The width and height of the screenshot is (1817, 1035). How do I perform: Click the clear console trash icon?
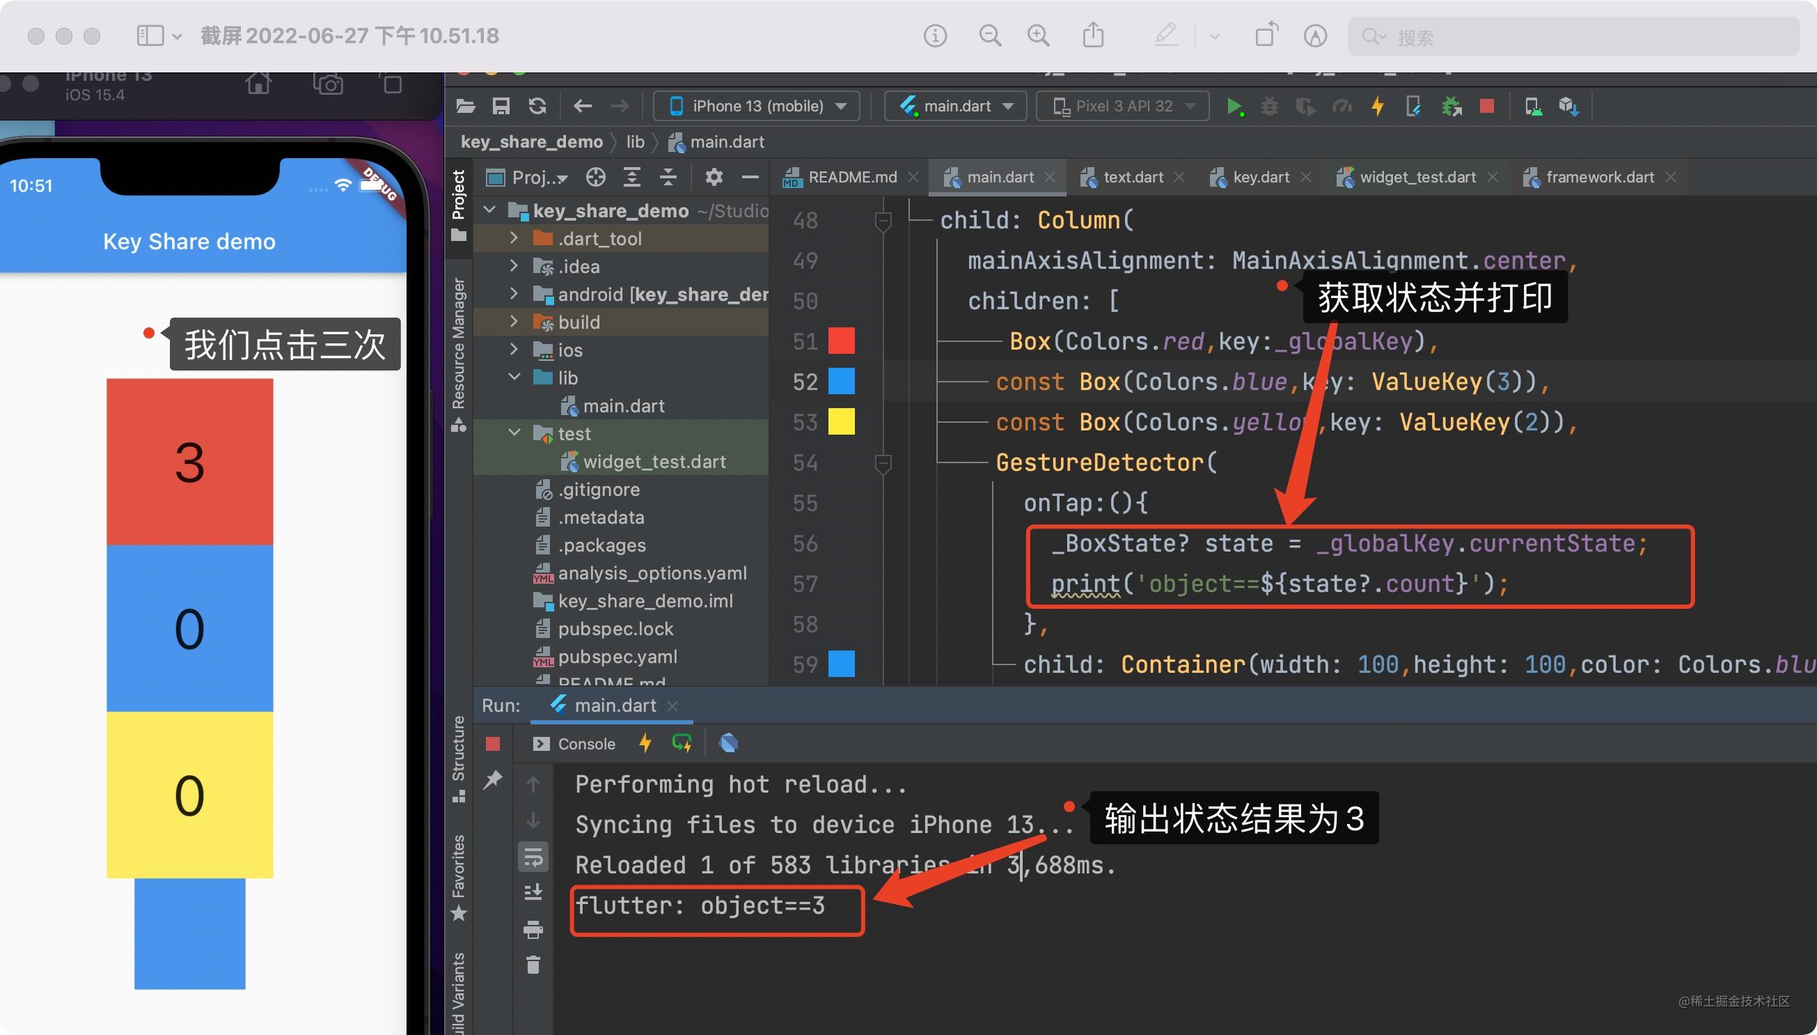[x=533, y=965]
